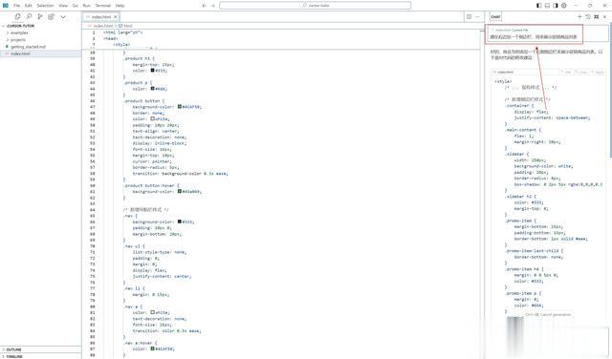612x359 pixels.
Task: Click the #4CAF50 swatch on line 47
Action: 180,106
